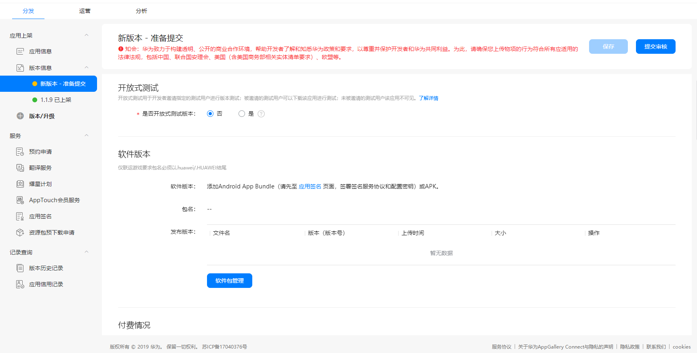697x353 pixels.
Task: Click the 软件包管理 button
Action: click(x=230, y=281)
